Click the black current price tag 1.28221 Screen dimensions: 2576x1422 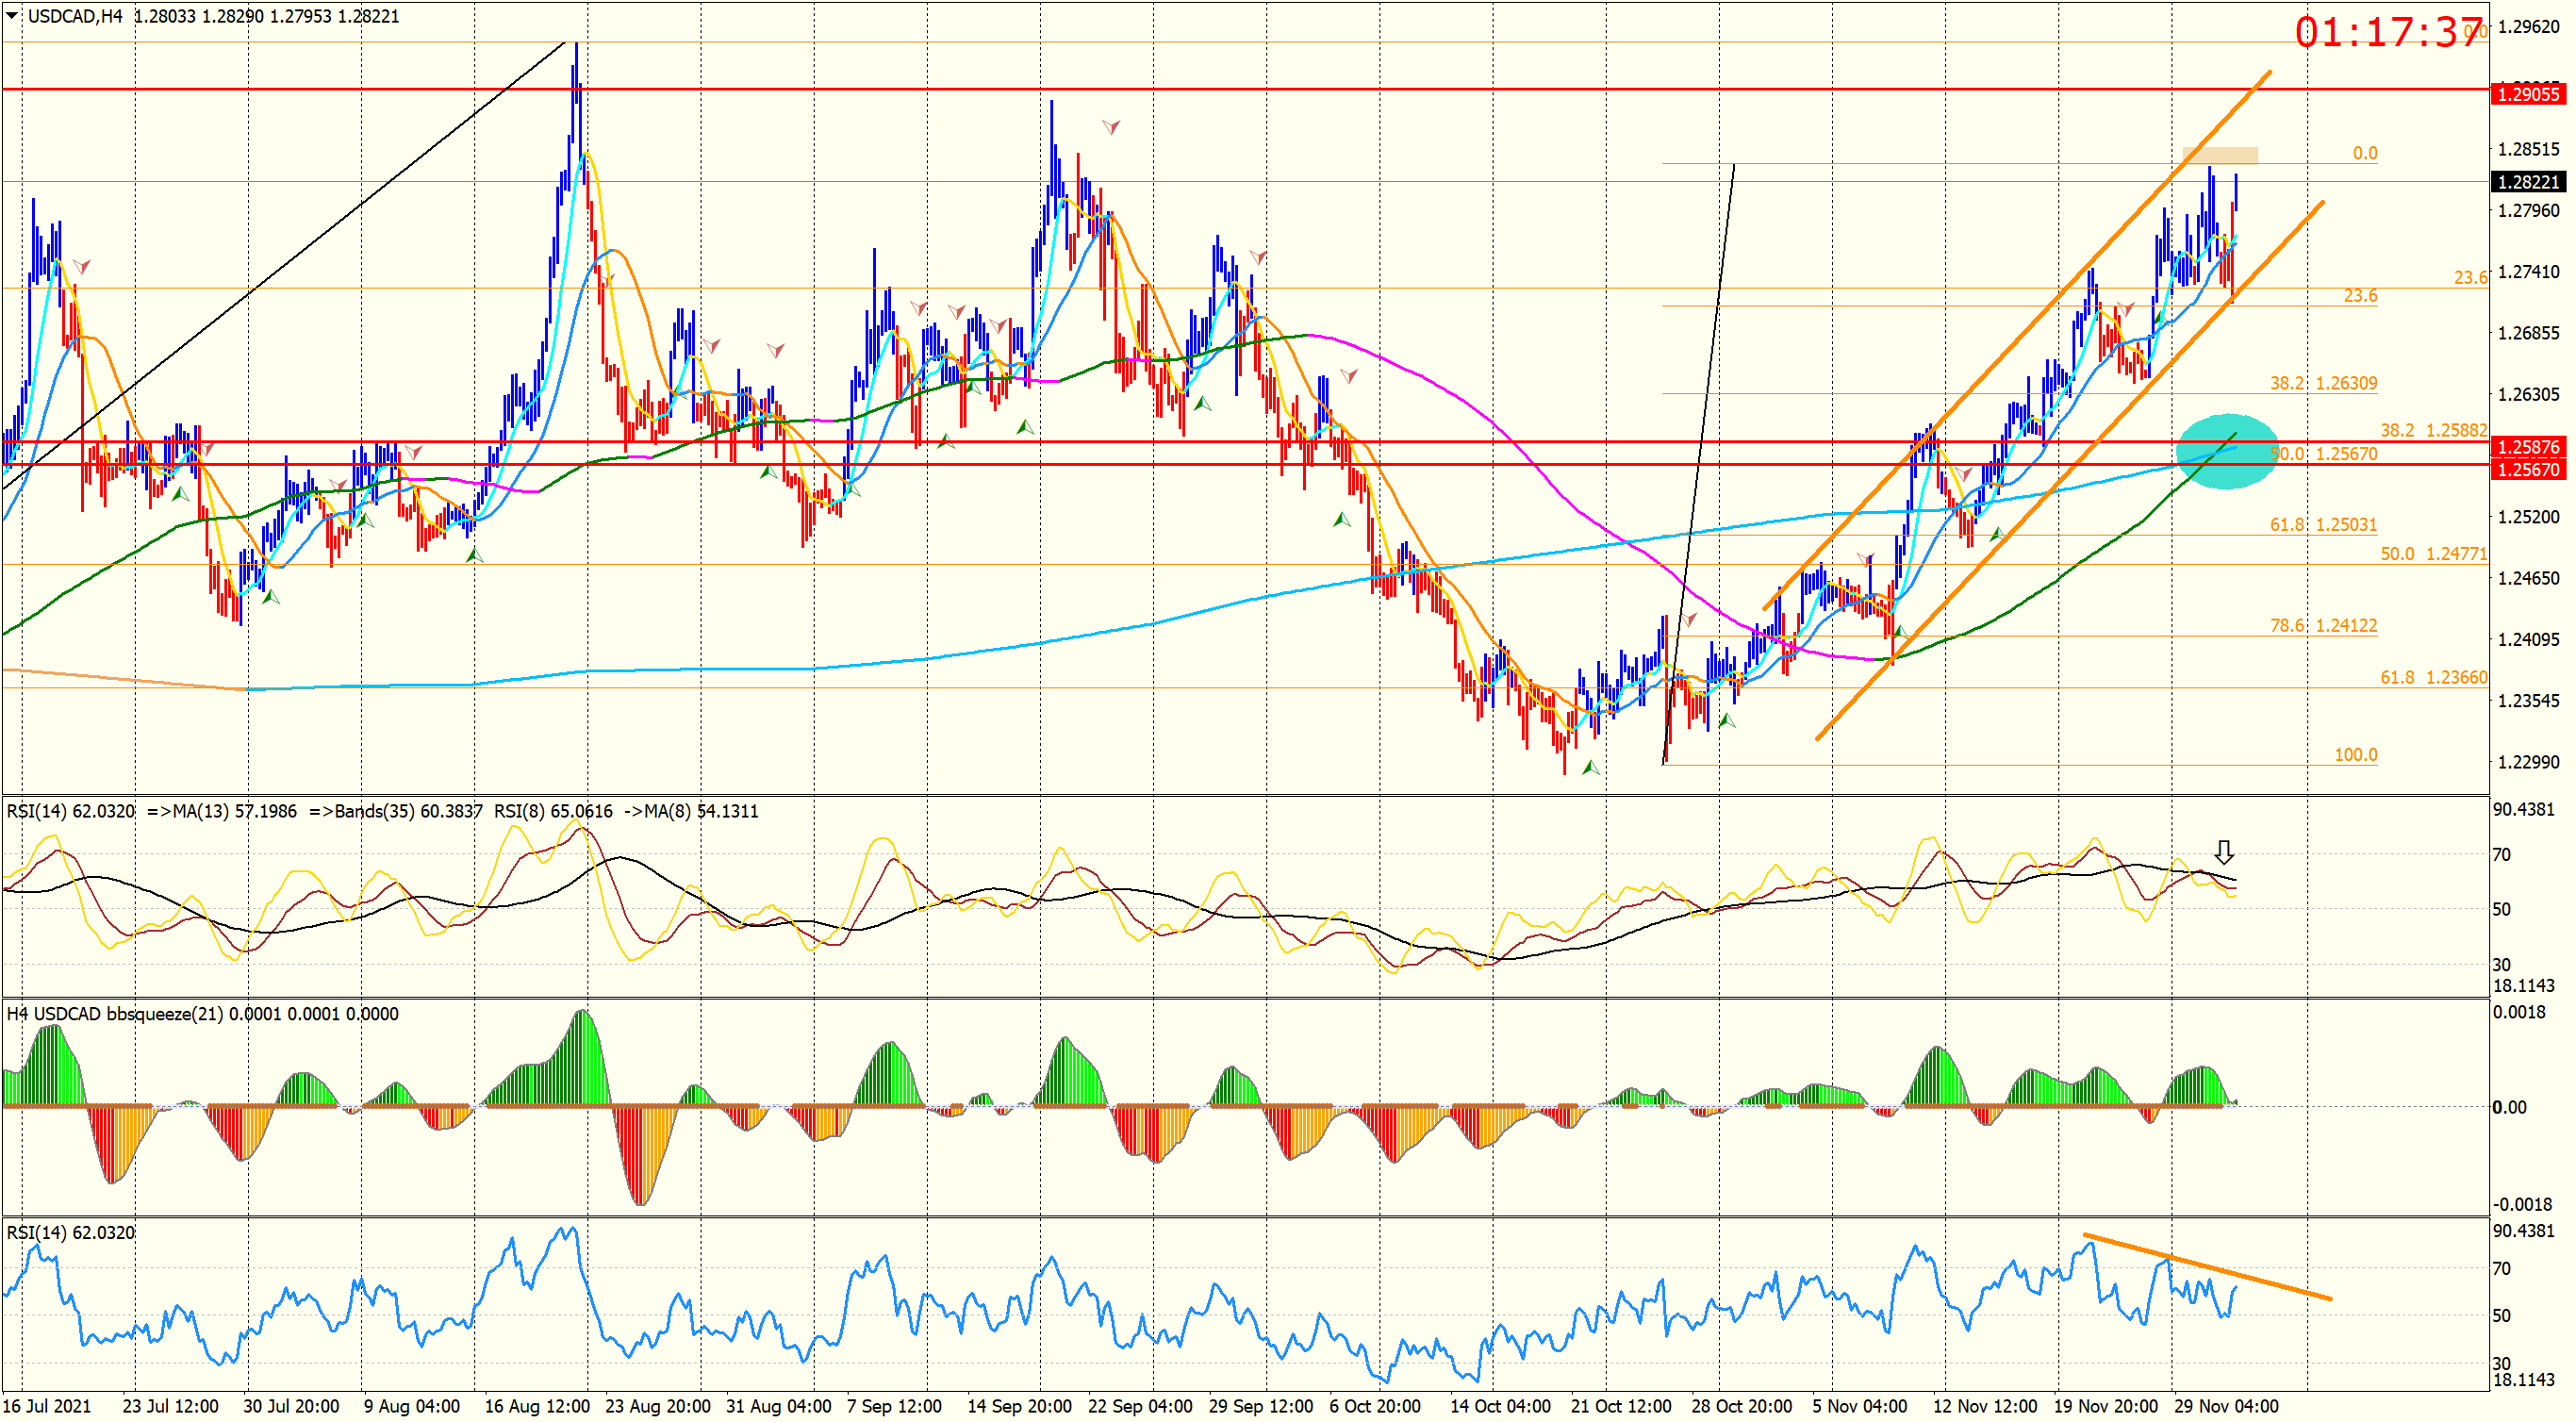[2527, 182]
